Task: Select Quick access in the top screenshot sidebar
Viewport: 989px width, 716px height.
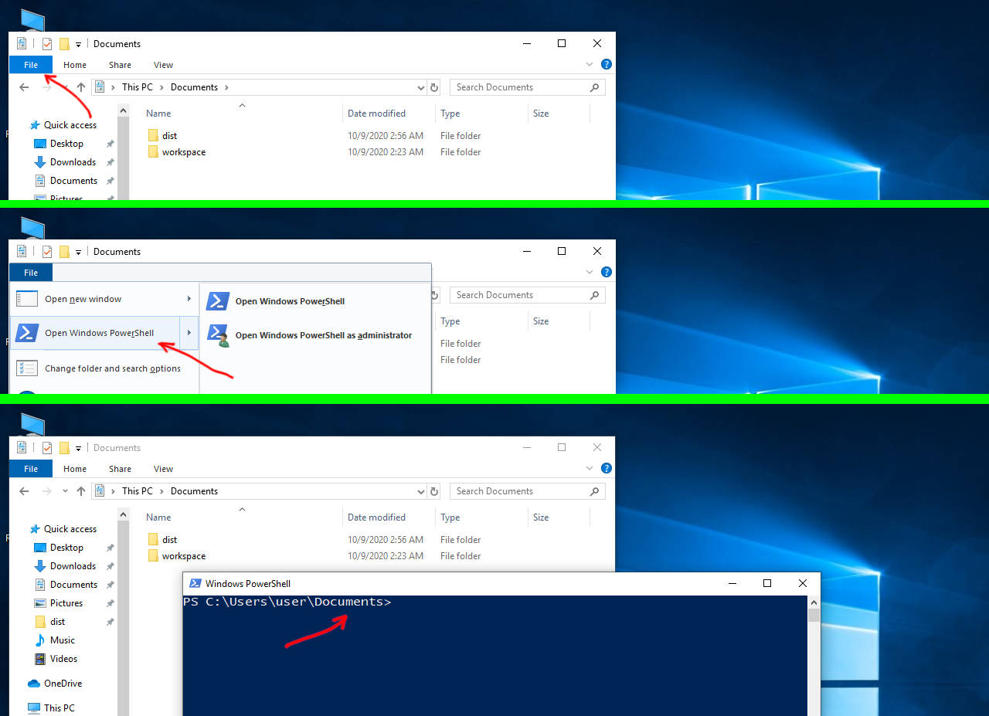Action: tap(70, 125)
